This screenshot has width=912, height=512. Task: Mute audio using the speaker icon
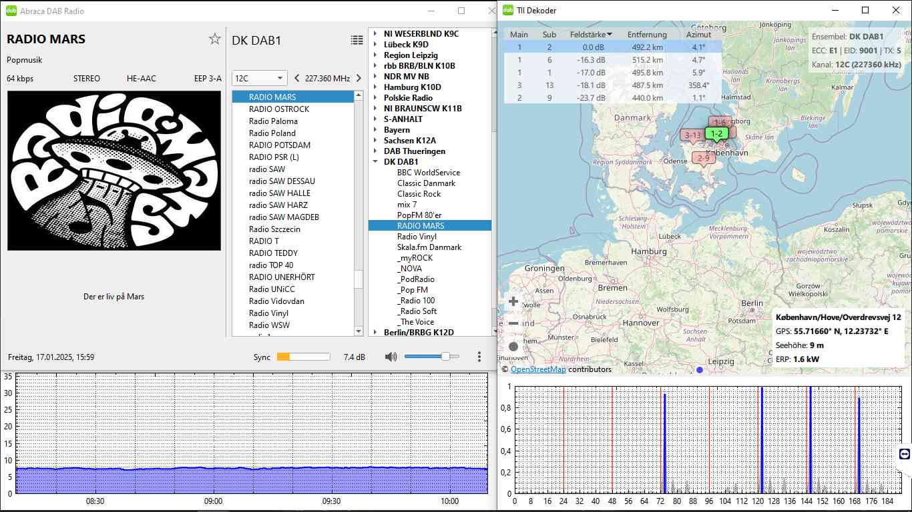391,357
